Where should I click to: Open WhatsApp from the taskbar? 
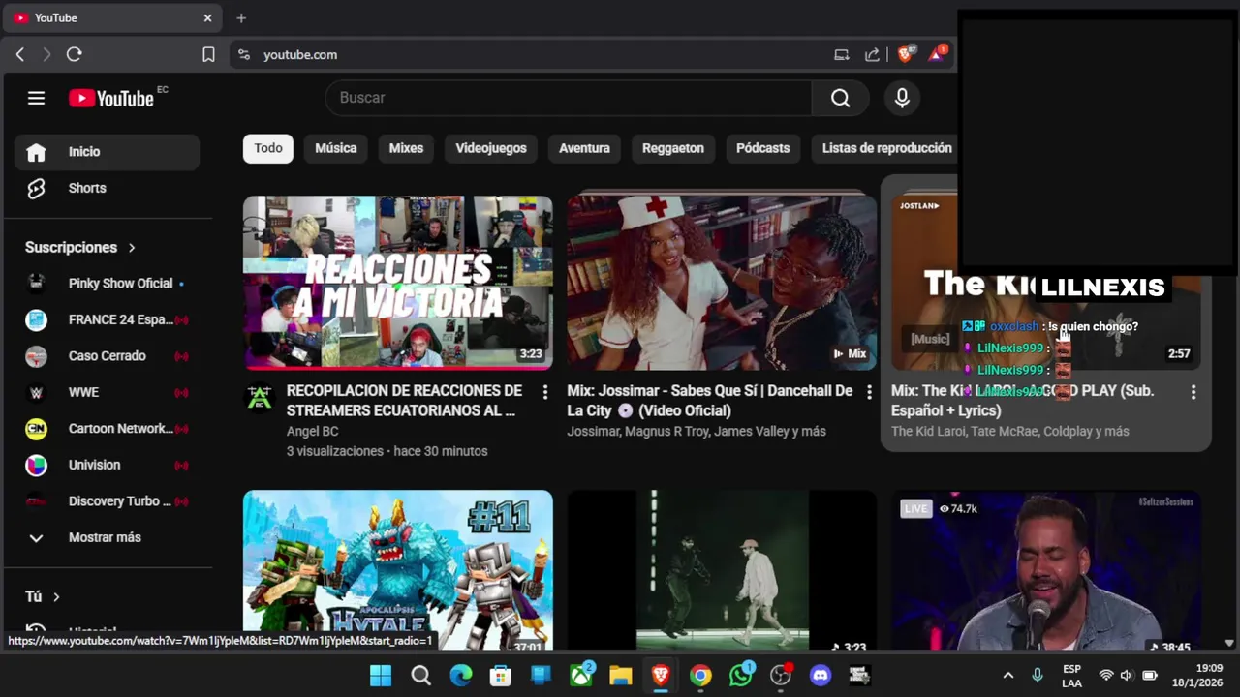[x=741, y=675]
